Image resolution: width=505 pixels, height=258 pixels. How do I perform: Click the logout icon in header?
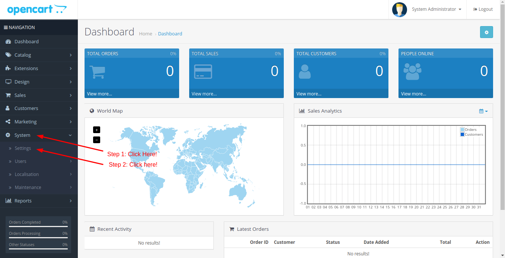475,9
